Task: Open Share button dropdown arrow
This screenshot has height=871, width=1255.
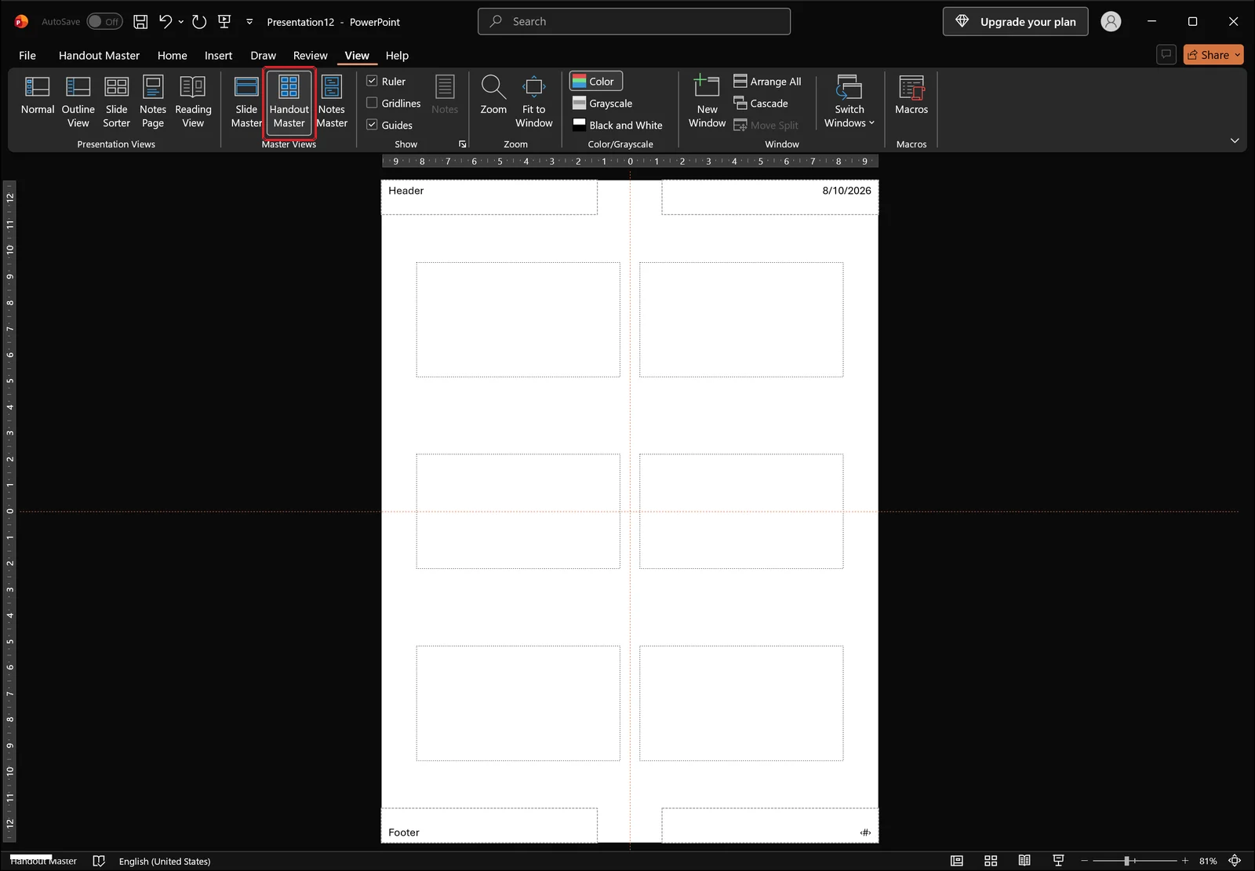Action: click(1237, 55)
